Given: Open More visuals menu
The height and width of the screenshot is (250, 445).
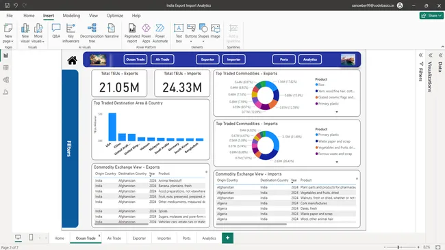Looking at the screenshot, I should coord(38,33).
